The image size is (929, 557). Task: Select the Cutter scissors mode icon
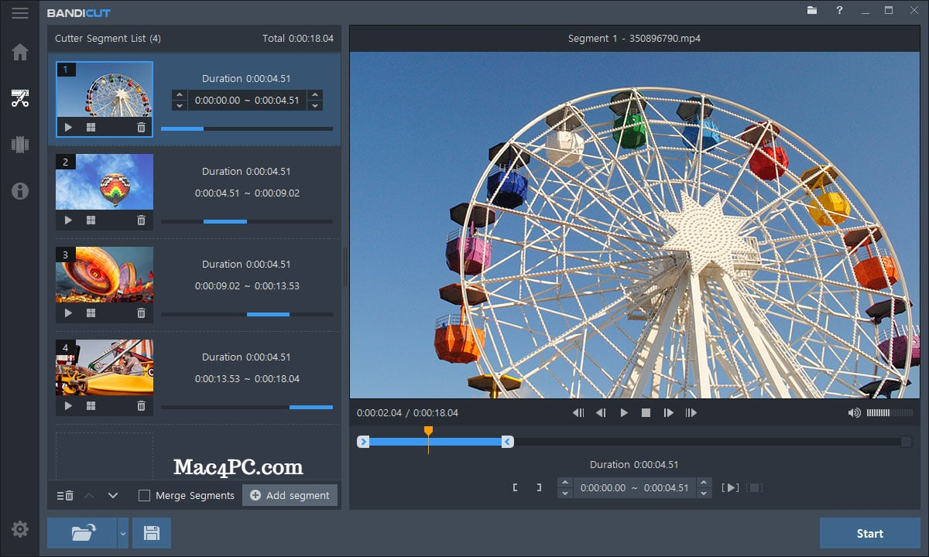20,98
